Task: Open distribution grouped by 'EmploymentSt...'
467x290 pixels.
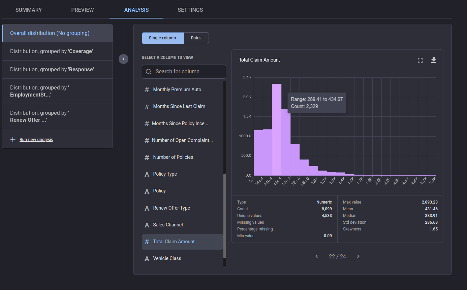Action: [x=57, y=91]
